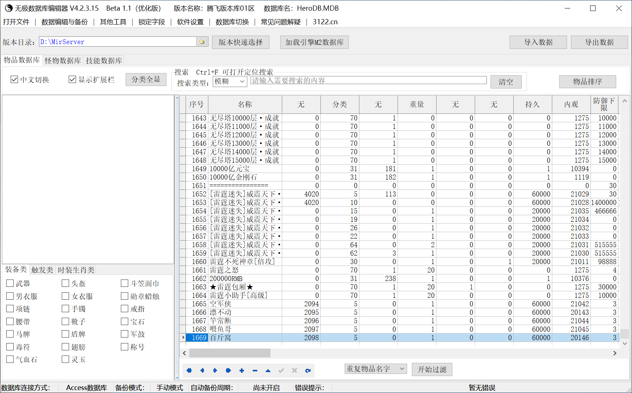Image resolution: width=632 pixels, height=393 pixels.
Task: Toggle 中文切换 checkbox
Action: tap(14, 79)
